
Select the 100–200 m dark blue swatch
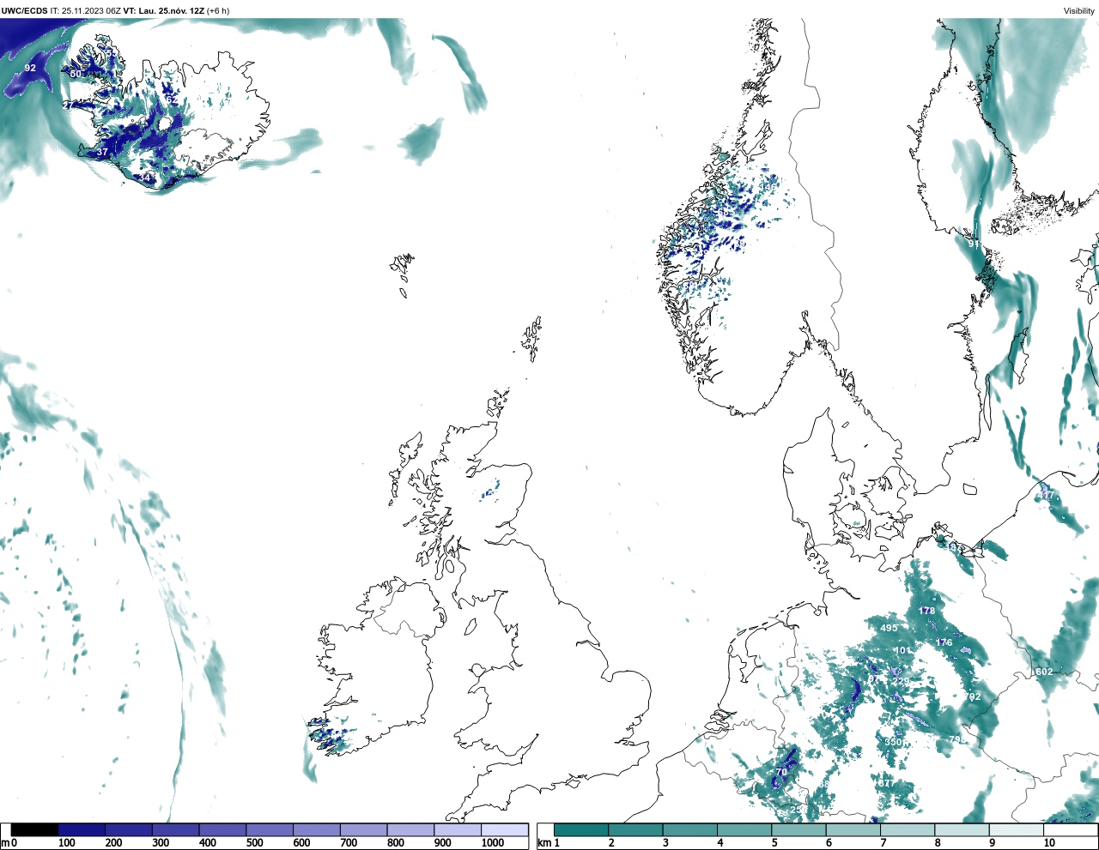(82, 830)
